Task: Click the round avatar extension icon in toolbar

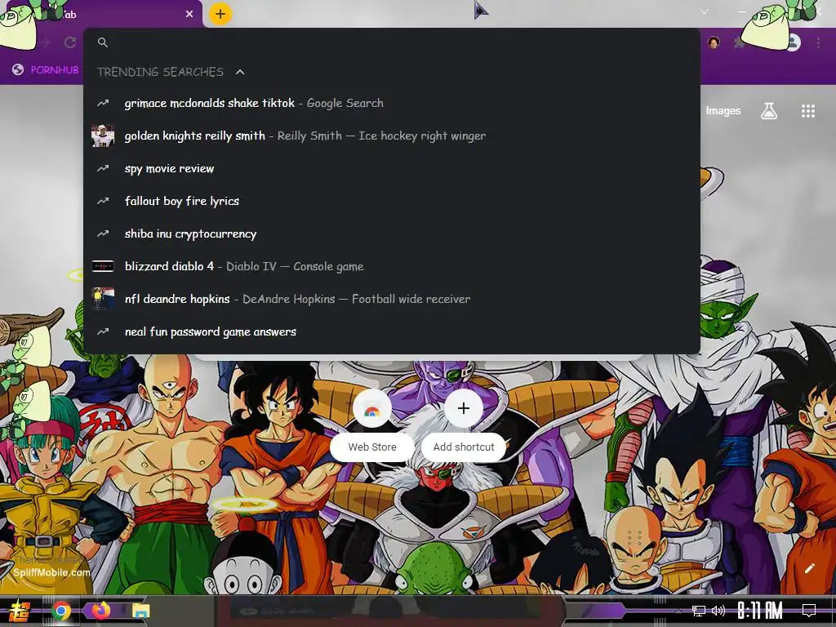Action: pyautogui.click(x=714, y=42)
